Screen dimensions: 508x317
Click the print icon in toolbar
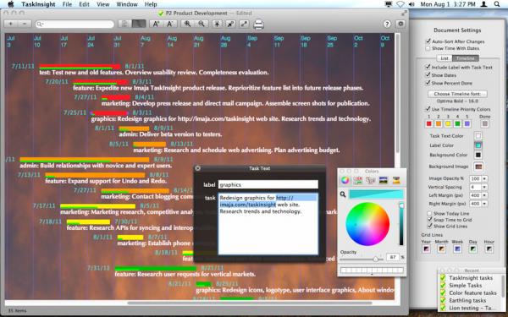(258, 25)
